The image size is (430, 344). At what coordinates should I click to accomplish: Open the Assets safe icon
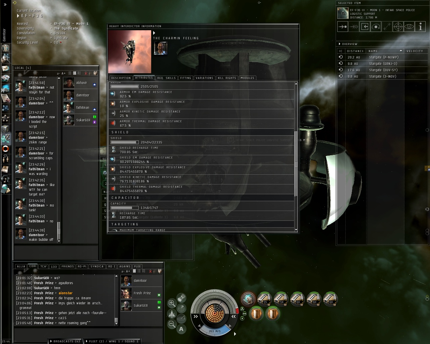(6, 128)
